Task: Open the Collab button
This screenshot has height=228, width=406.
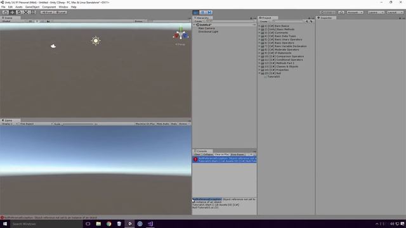Action: 327,13
